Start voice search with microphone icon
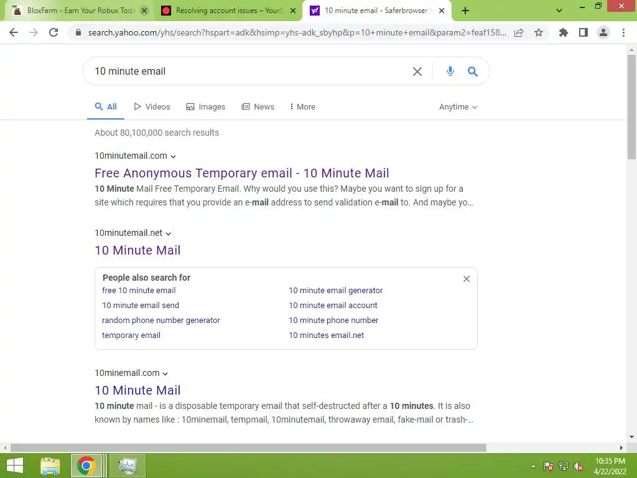 [x=450, y=71]
